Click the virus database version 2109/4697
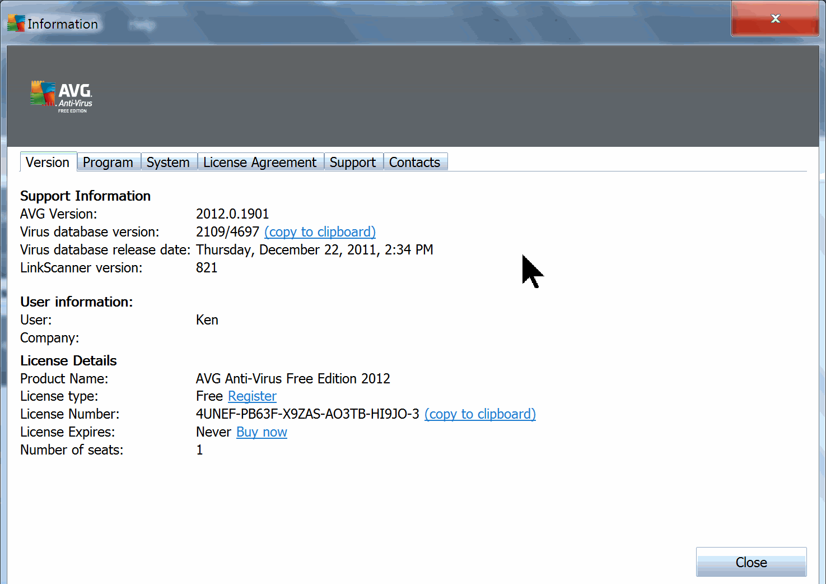Viewport: 826px width, 584px height. coord(227,231)
